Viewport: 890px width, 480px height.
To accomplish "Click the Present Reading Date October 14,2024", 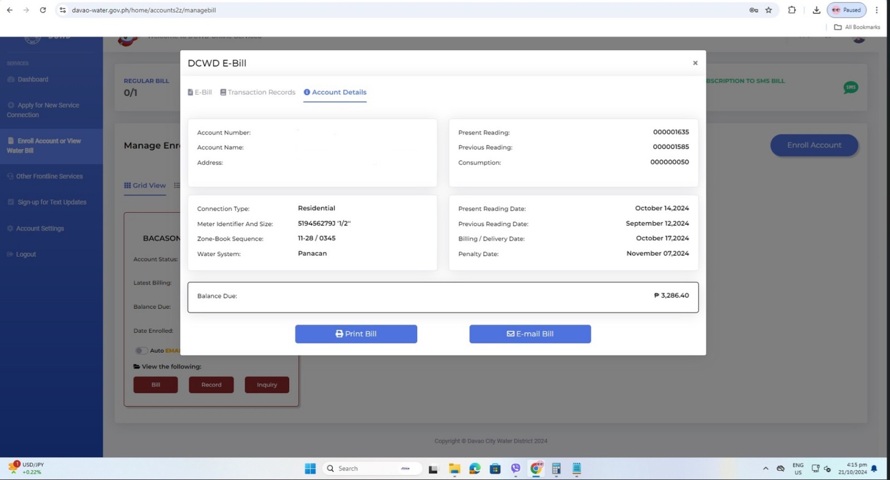I will tap(662, 208).
